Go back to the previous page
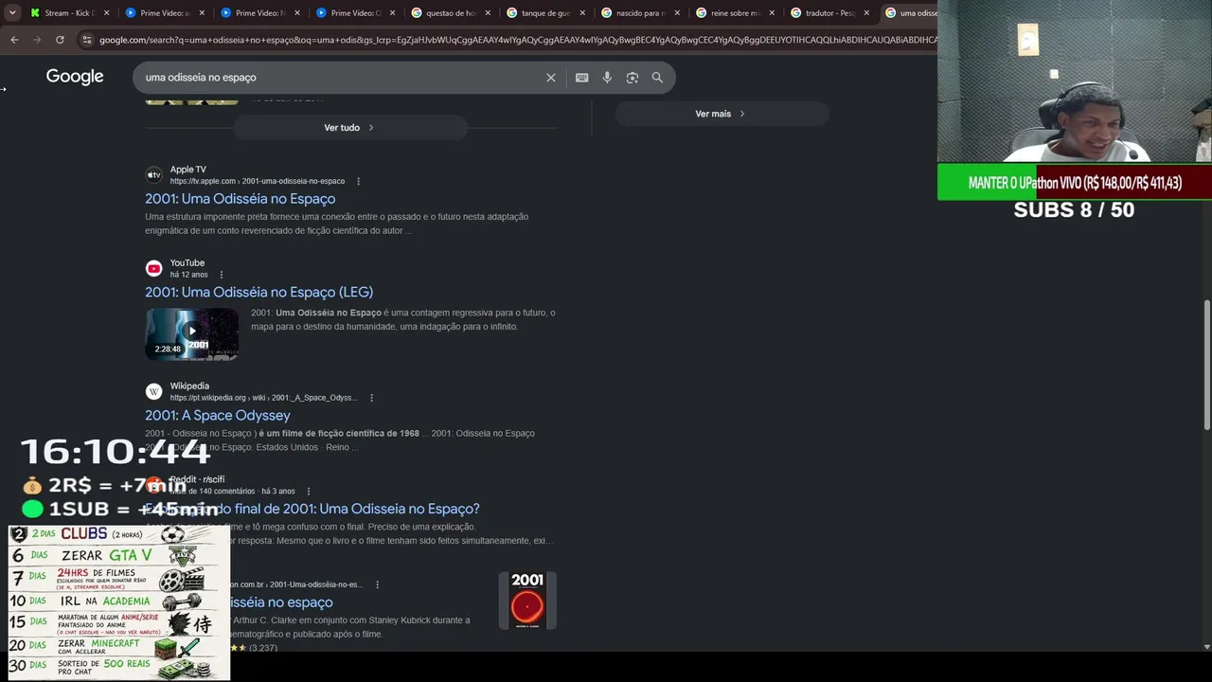The height and width of the screenshot is (682, 1212). [14, 40]
